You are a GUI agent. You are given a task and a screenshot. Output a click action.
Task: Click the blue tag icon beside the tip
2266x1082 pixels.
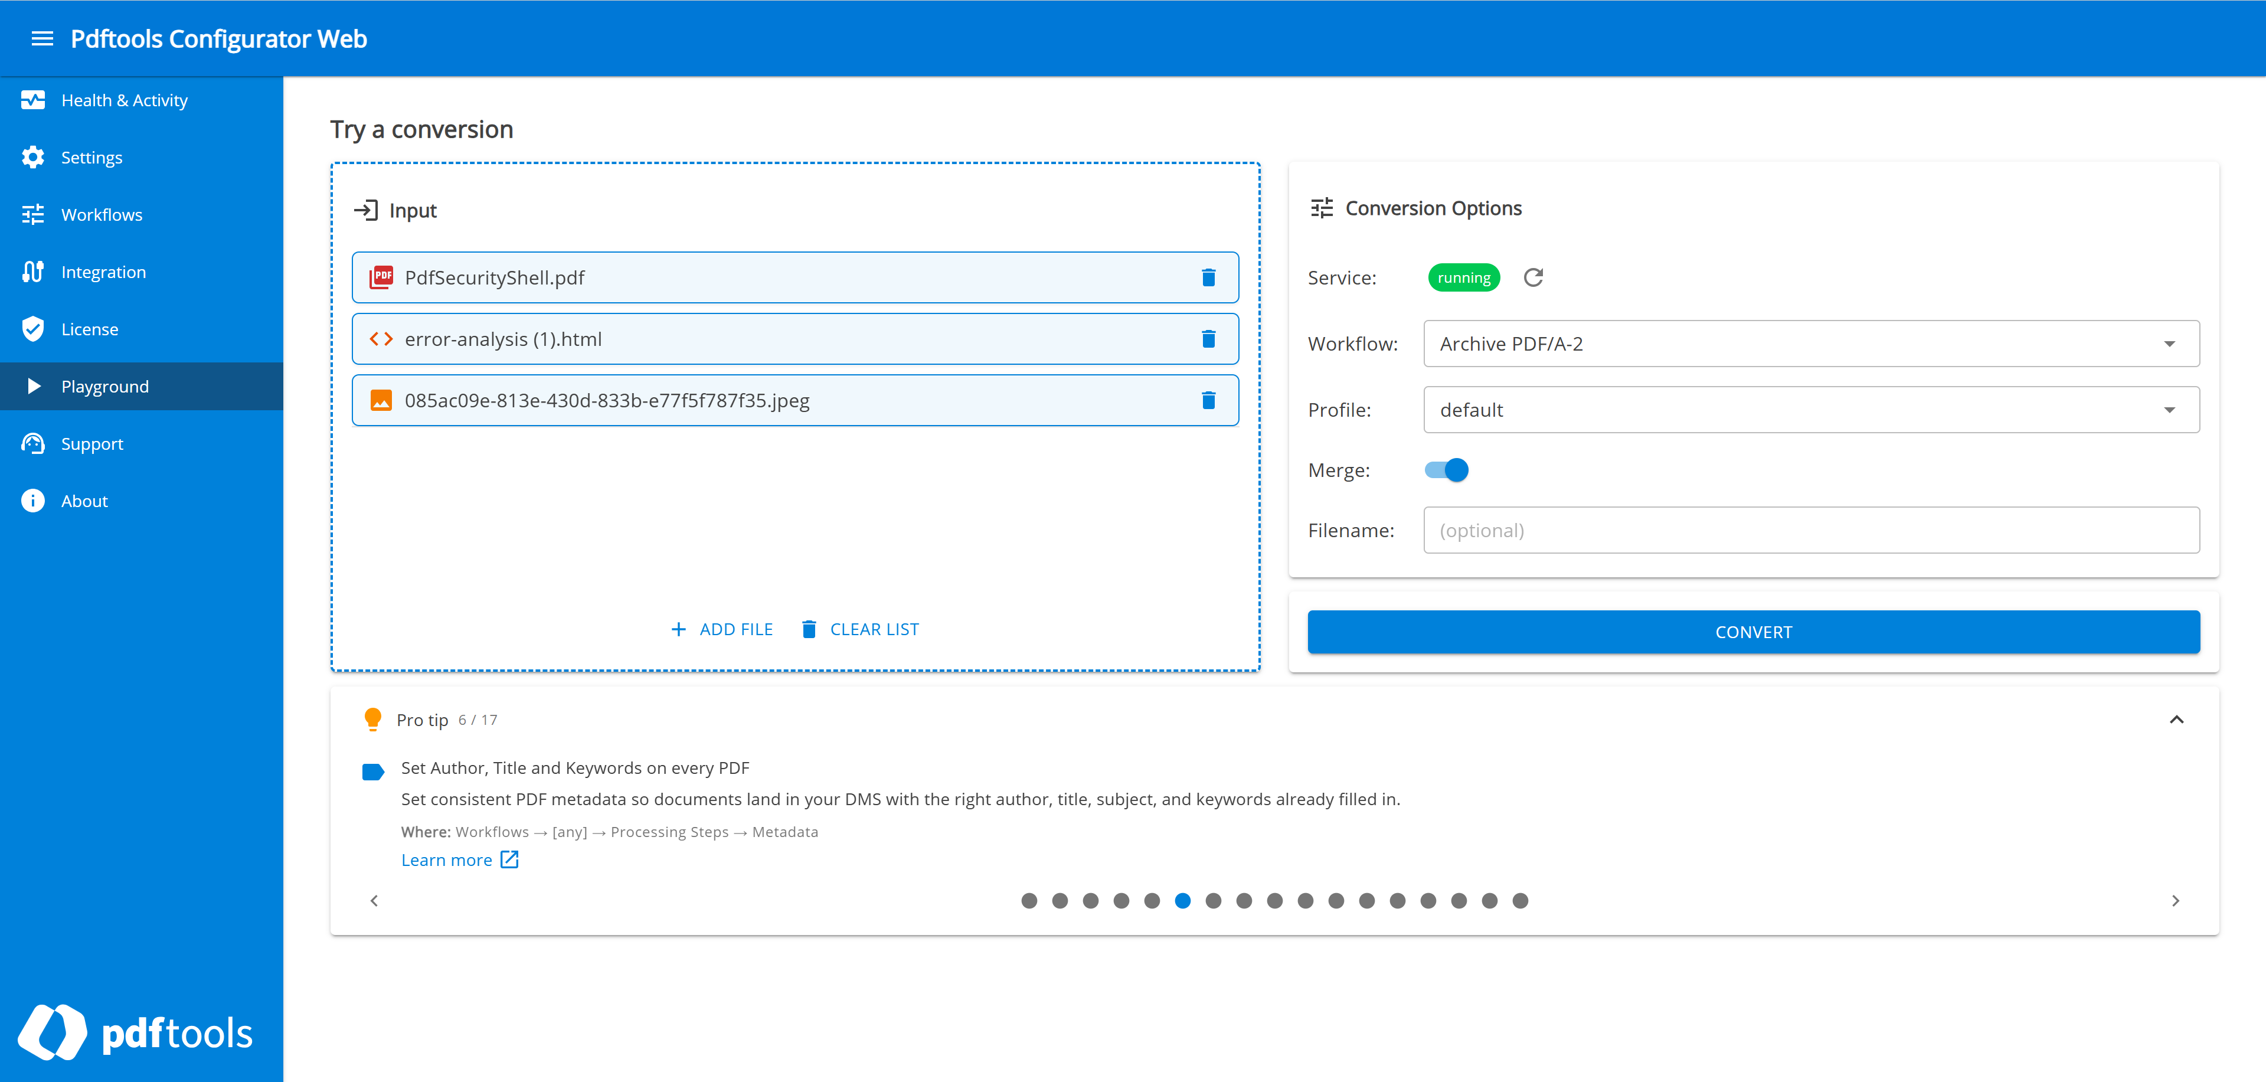pos(373,772)
